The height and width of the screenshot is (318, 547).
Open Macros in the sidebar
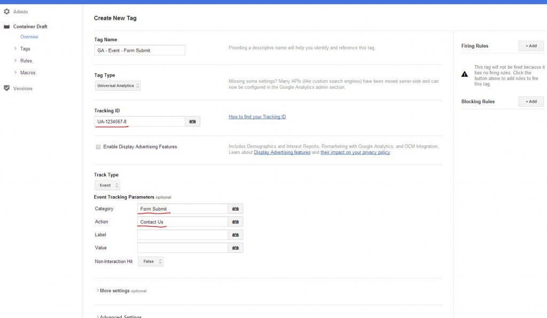[28, 73]
